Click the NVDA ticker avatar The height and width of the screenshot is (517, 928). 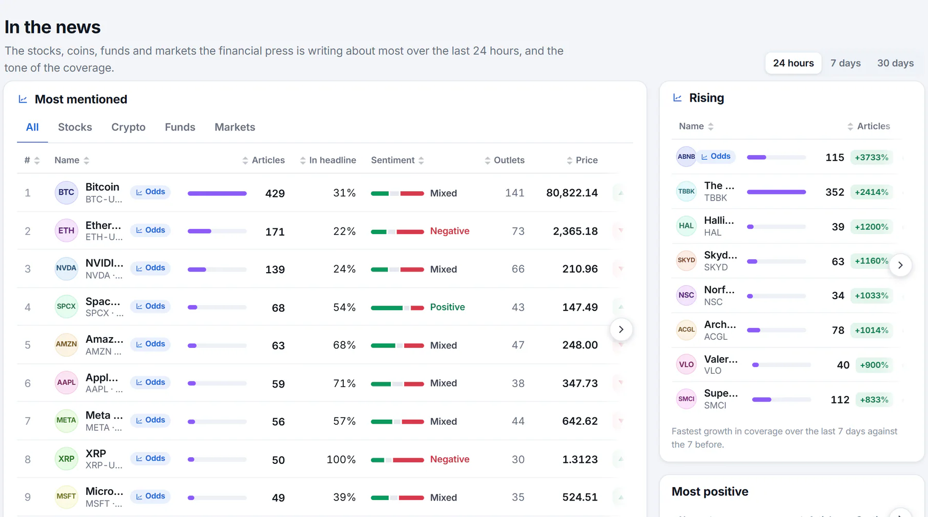[66, 268]
